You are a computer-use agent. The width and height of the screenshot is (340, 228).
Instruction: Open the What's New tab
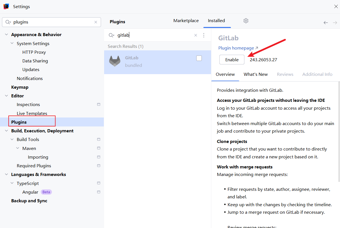(x=255, y=74)
